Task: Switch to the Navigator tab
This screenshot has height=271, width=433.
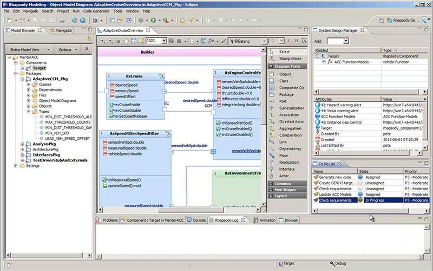Action: click(61, 30)
